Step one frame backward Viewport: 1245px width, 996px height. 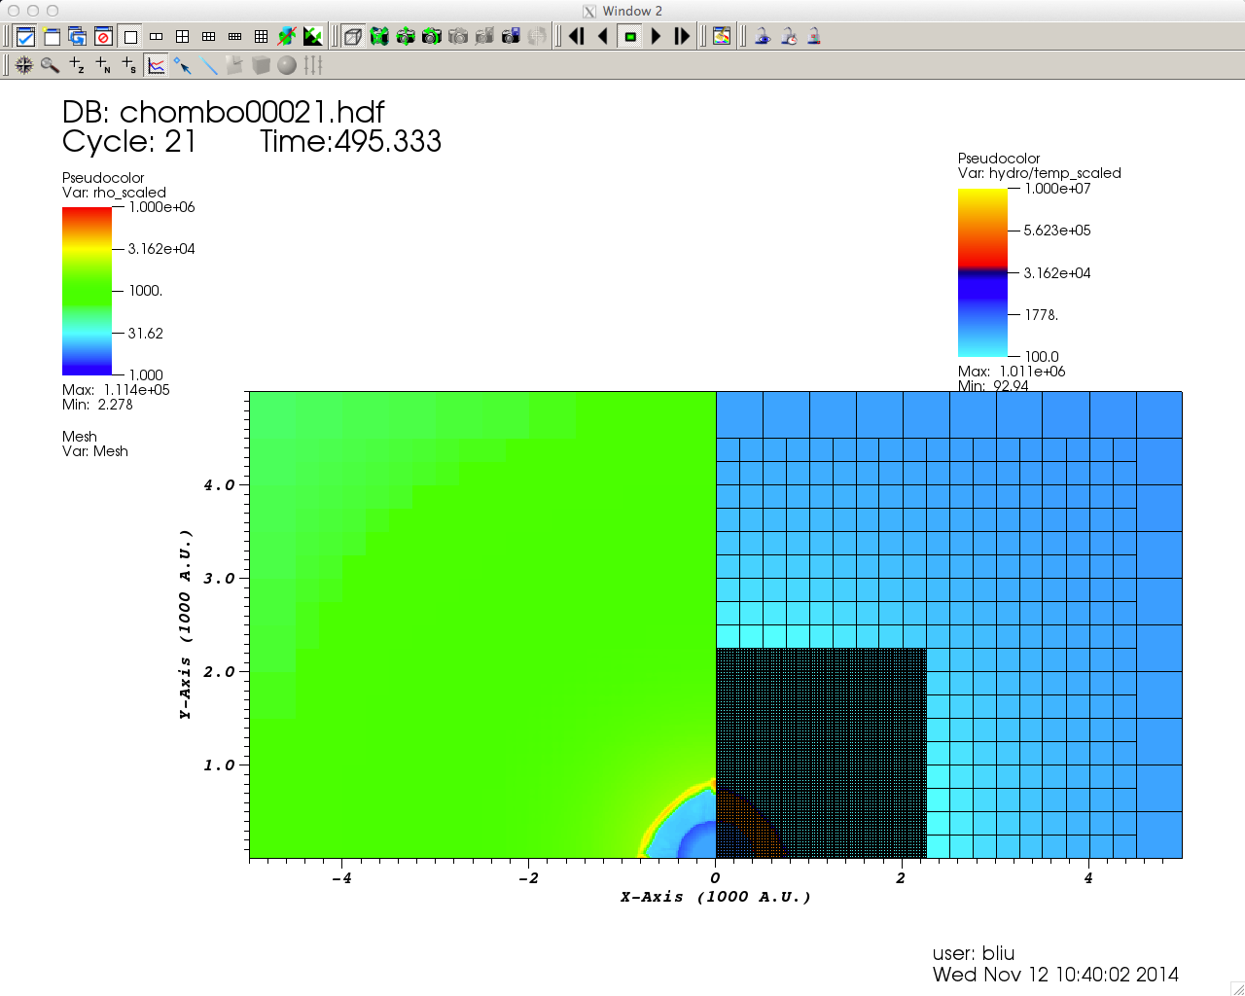[577, 37]
